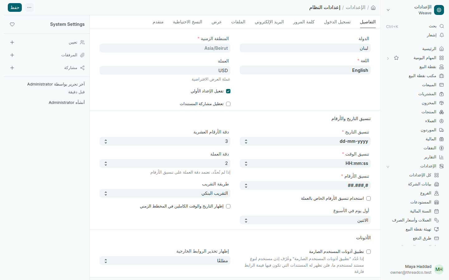Viewport: 449px width, 280px height.
Task: Click the home icon in breadcrumb
Action: (373, 7)
